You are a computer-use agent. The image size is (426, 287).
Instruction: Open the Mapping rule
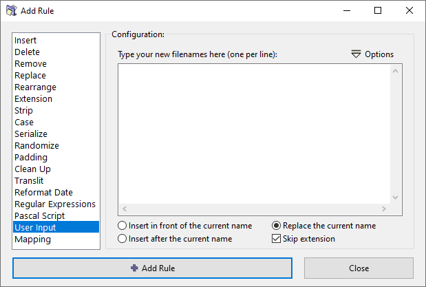(x=56, y=239)
